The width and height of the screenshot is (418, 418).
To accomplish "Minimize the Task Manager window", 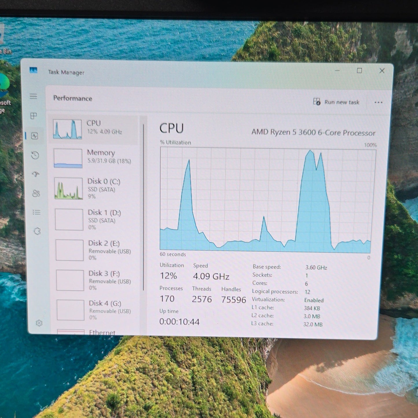I will [337, 70].
